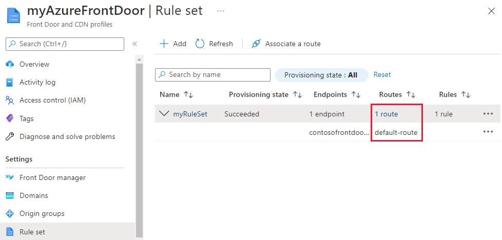Click the Domains icon in sidebar
Screen dimensions: 502x240
9,196
